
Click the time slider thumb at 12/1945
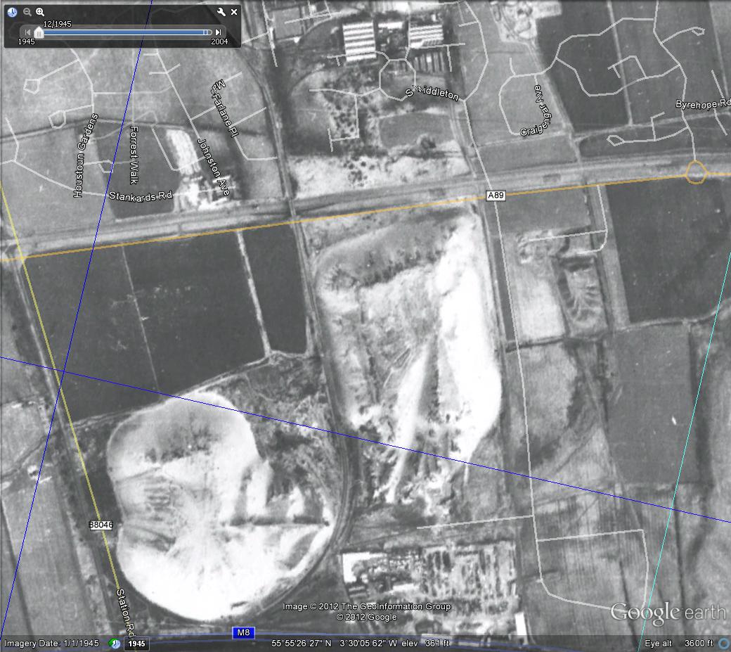tap(39, 32)
